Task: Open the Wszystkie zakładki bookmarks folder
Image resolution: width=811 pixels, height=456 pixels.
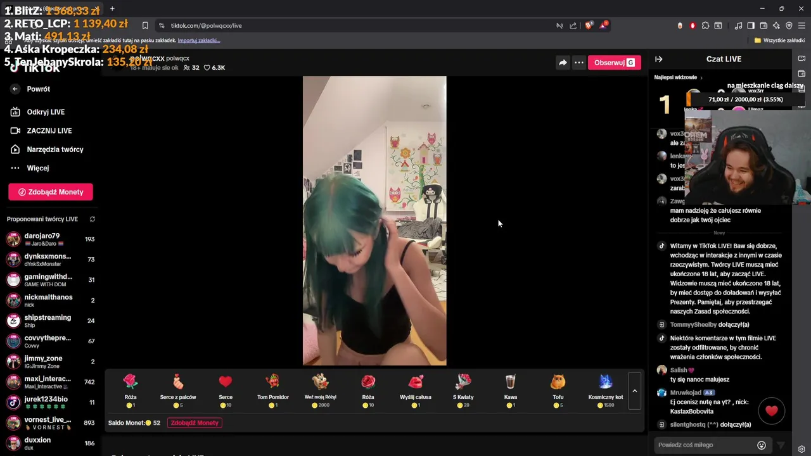Action: coord(780,41)
